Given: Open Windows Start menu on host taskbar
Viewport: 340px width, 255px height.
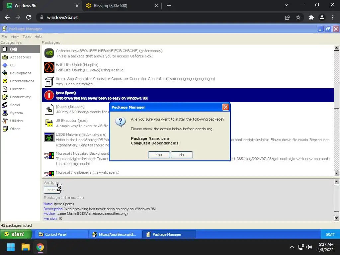Looking at the screenshot, I should pyautogui.click(x=11, y=247).
